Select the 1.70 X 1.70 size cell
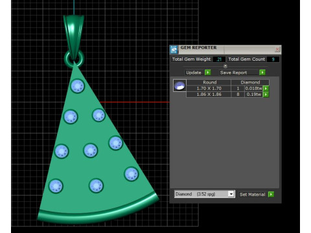311x233 pixels. pyautogui.click(x=209, y=88)
